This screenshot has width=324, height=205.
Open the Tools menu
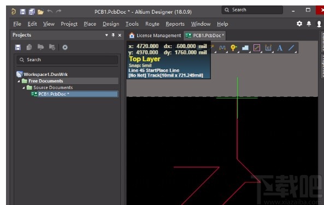(132, 24)
